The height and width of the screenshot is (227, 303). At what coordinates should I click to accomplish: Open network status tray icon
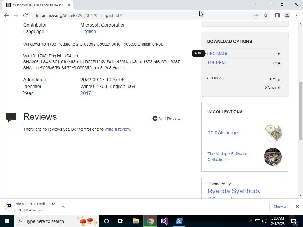pyautogui.click(x=258, y=221)
